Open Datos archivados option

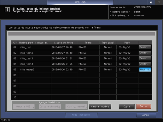pyautogui.click(x=50, y=107)
